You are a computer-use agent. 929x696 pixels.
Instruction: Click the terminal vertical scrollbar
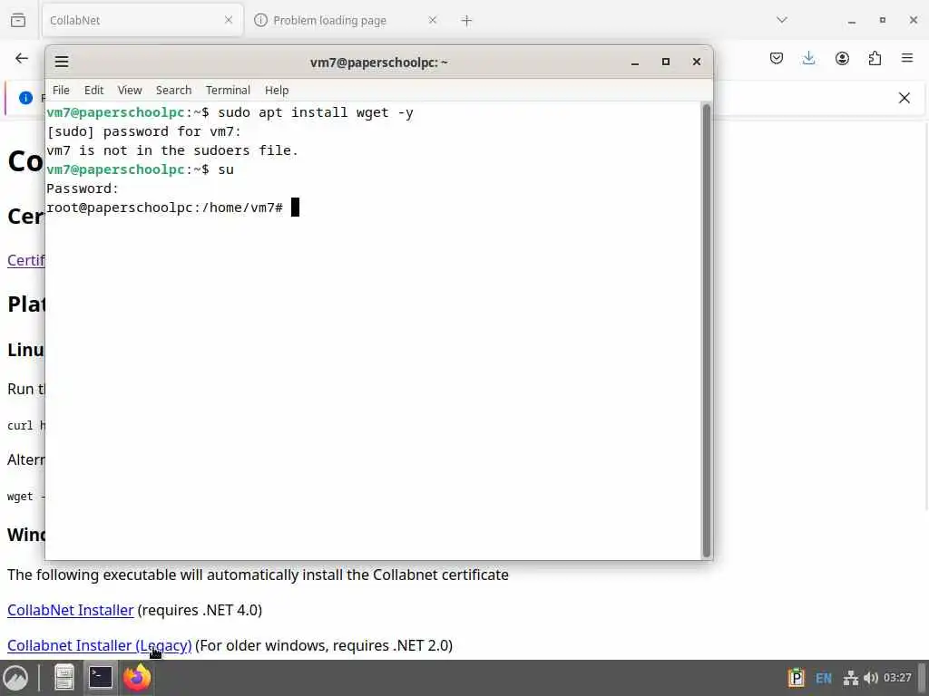(706, 330)
